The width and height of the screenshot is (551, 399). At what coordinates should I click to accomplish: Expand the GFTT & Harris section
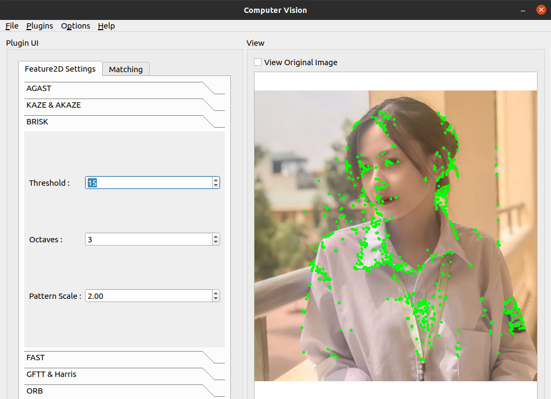[x=124, y=374]
